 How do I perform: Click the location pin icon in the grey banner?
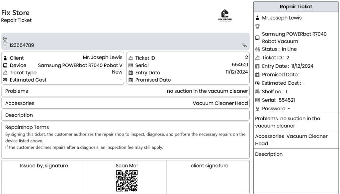[5, 39]
